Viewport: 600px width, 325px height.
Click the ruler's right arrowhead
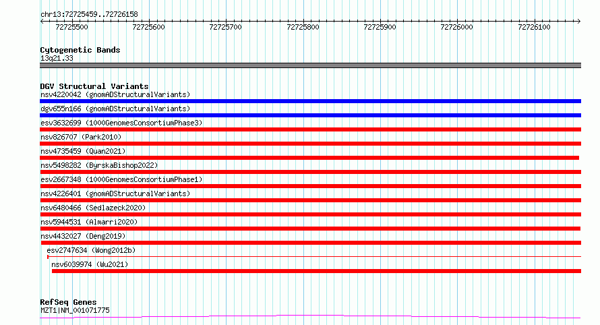[x=579, y=21]
